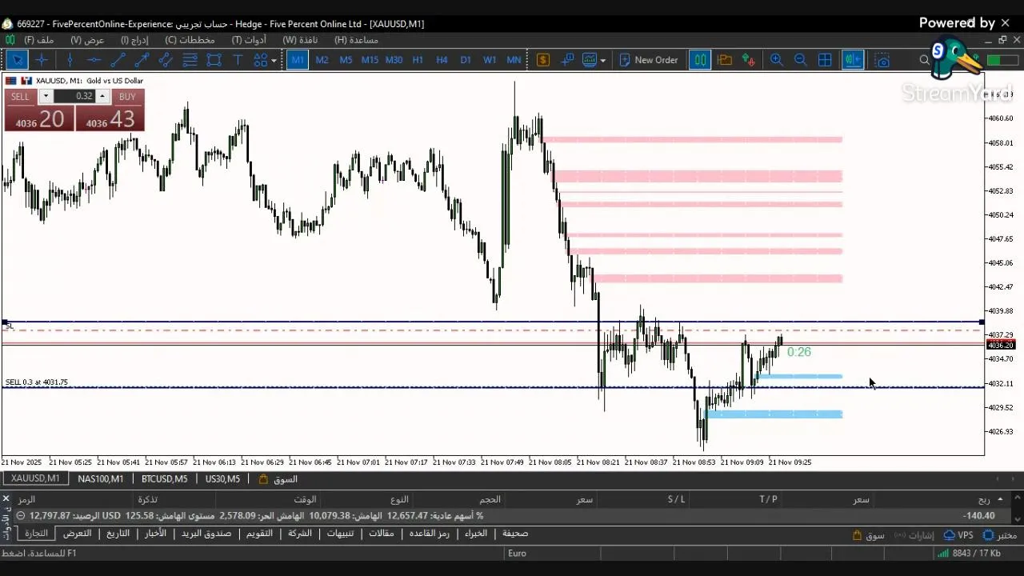Switch chart to M5 timeframe

(346, 60)
